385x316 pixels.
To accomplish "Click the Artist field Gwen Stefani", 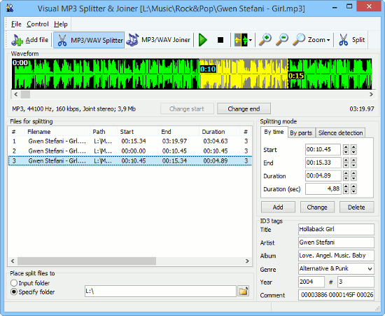I will 336,242.
